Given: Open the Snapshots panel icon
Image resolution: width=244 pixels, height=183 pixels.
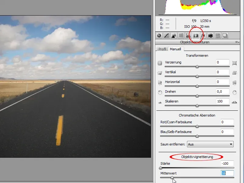Looking at the screenshot, I should coord(225,35).
